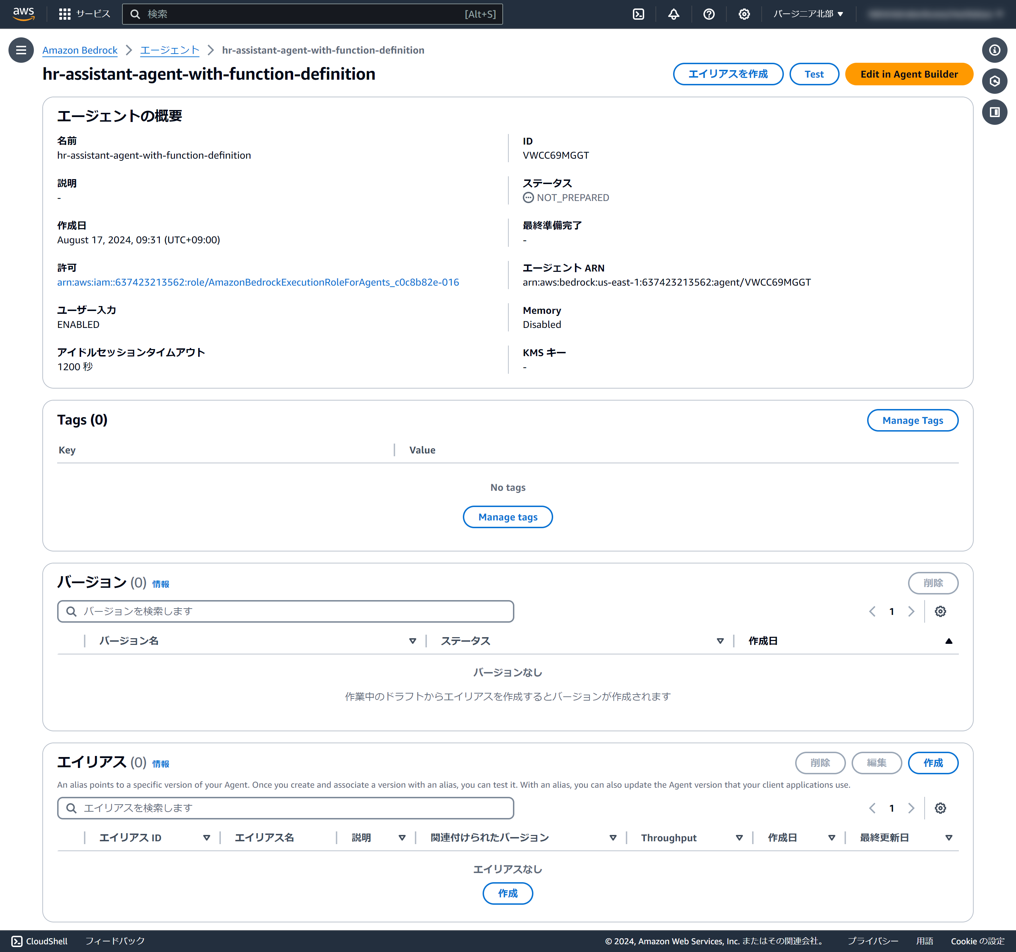Open the hamburger side navigation menu
The width and height of the screenshot is (1016, 952).
pos(21,50)
